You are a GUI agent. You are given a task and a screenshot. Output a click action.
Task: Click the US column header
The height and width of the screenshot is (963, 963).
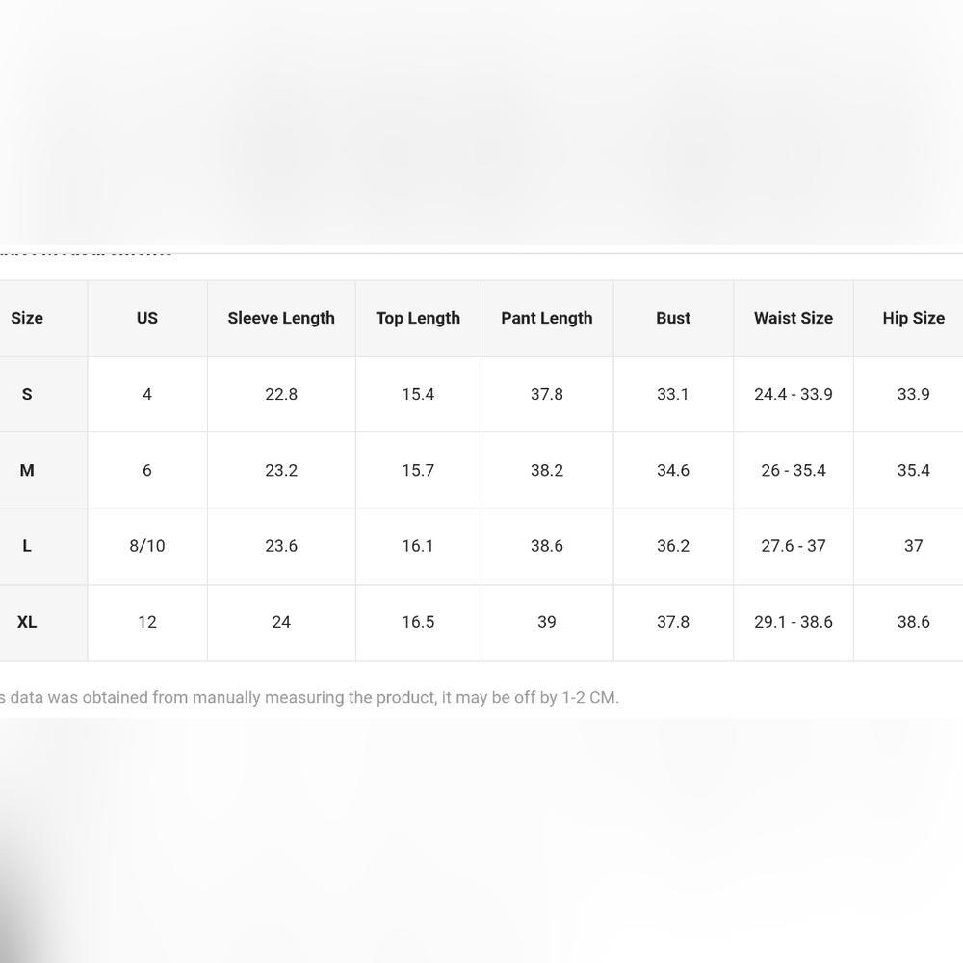147,318
